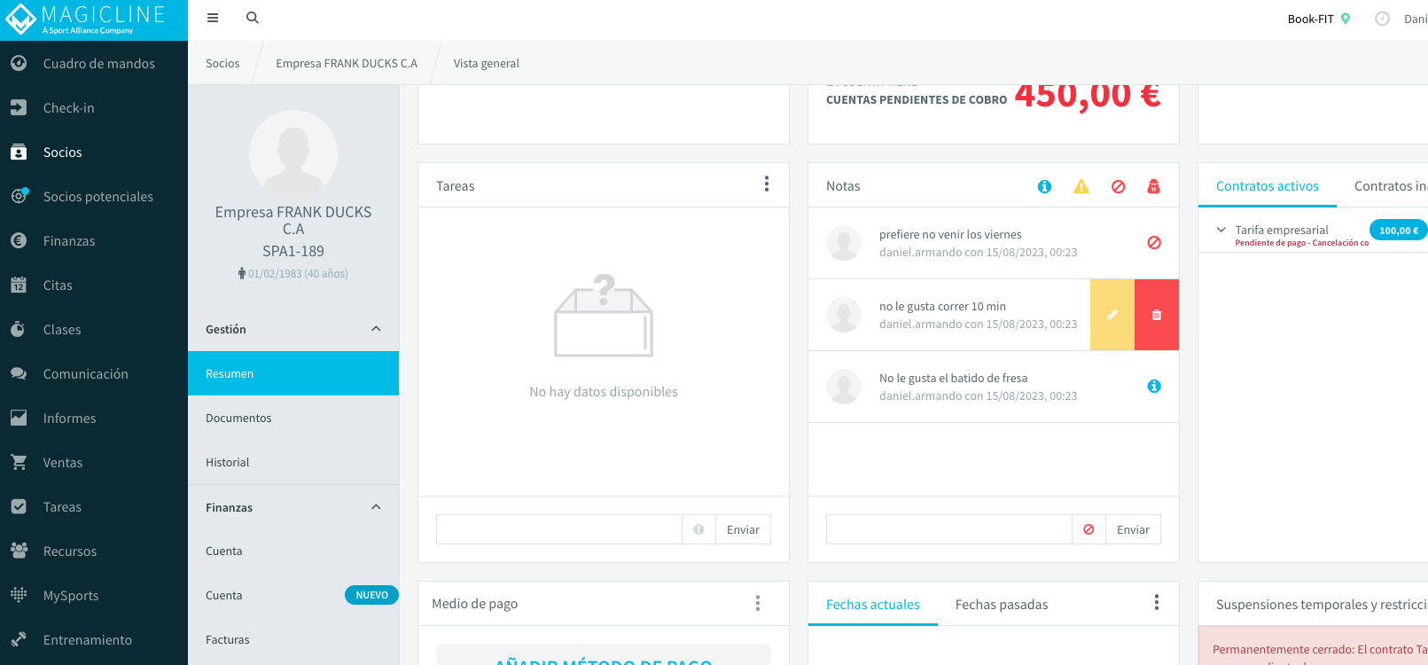Viewport: 1428px width, 665px height.
Task: Open the first Cuenta entry
Action: tap(293, 551)
